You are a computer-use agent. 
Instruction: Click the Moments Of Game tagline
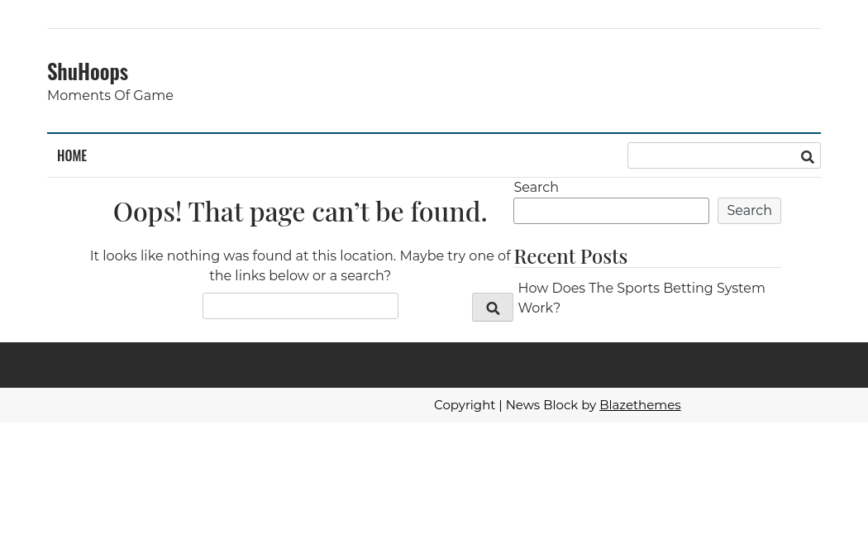pyautogui.click(x=110, y=96)
